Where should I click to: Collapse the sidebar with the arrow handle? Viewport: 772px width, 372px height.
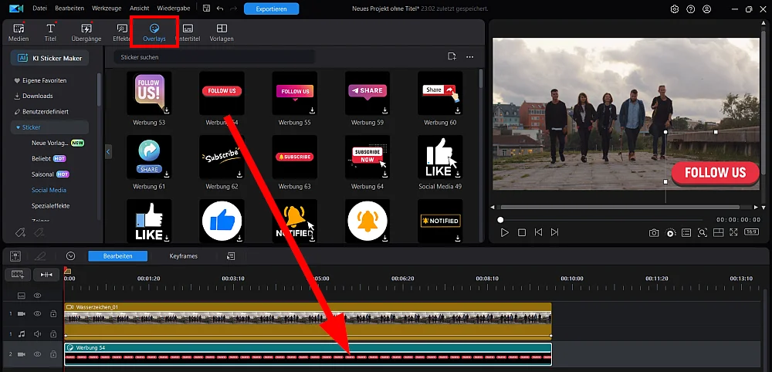pos(108,151)
